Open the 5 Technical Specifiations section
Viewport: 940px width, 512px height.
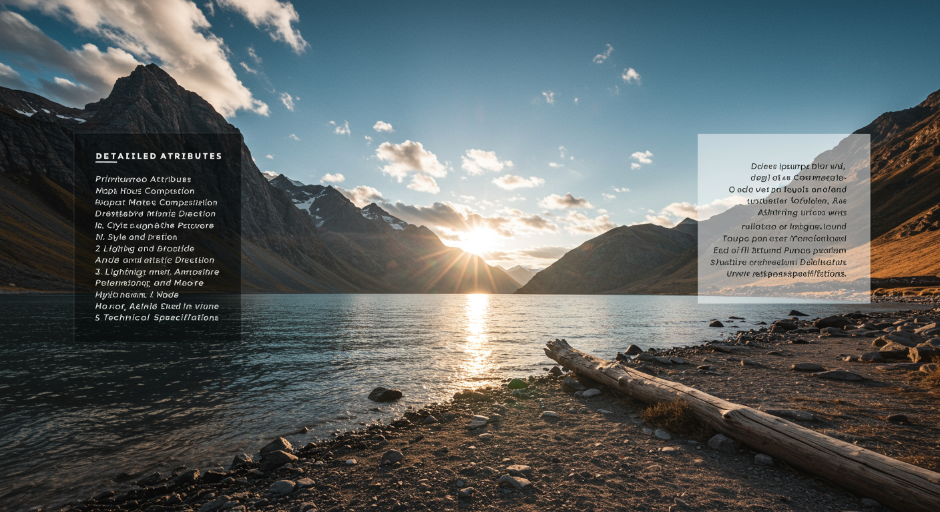click(x=157, y=318)
